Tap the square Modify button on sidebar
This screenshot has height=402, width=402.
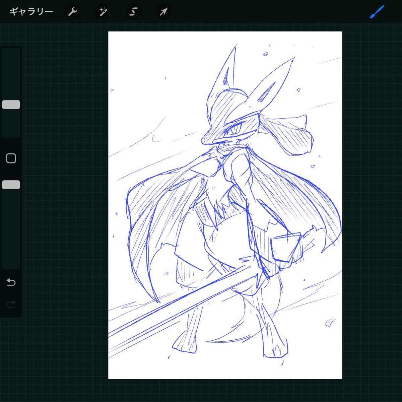(11, 158)
